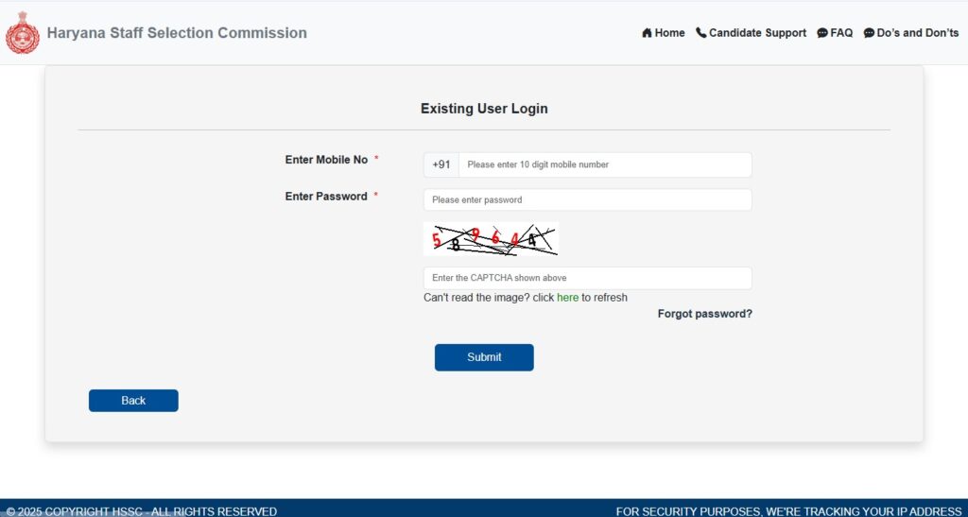Click the chat bubble icon beside Do's and Don'ts
968x517 pixels.
tap(869, 33)
